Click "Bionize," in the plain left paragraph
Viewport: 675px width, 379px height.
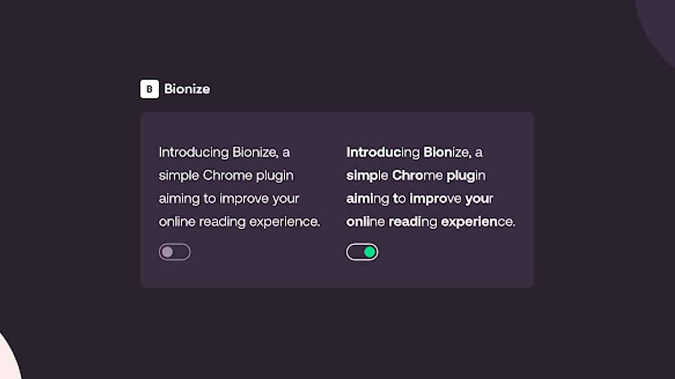point(255,152)
